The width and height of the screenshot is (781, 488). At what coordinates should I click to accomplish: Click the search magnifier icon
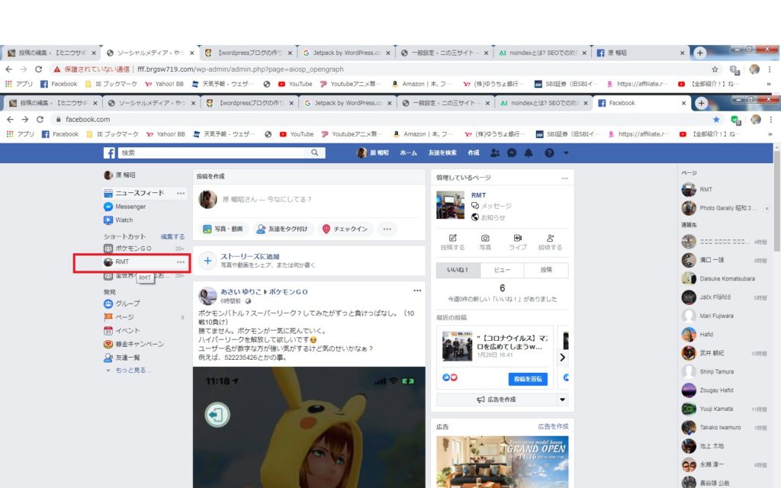(x=314, y=152)
